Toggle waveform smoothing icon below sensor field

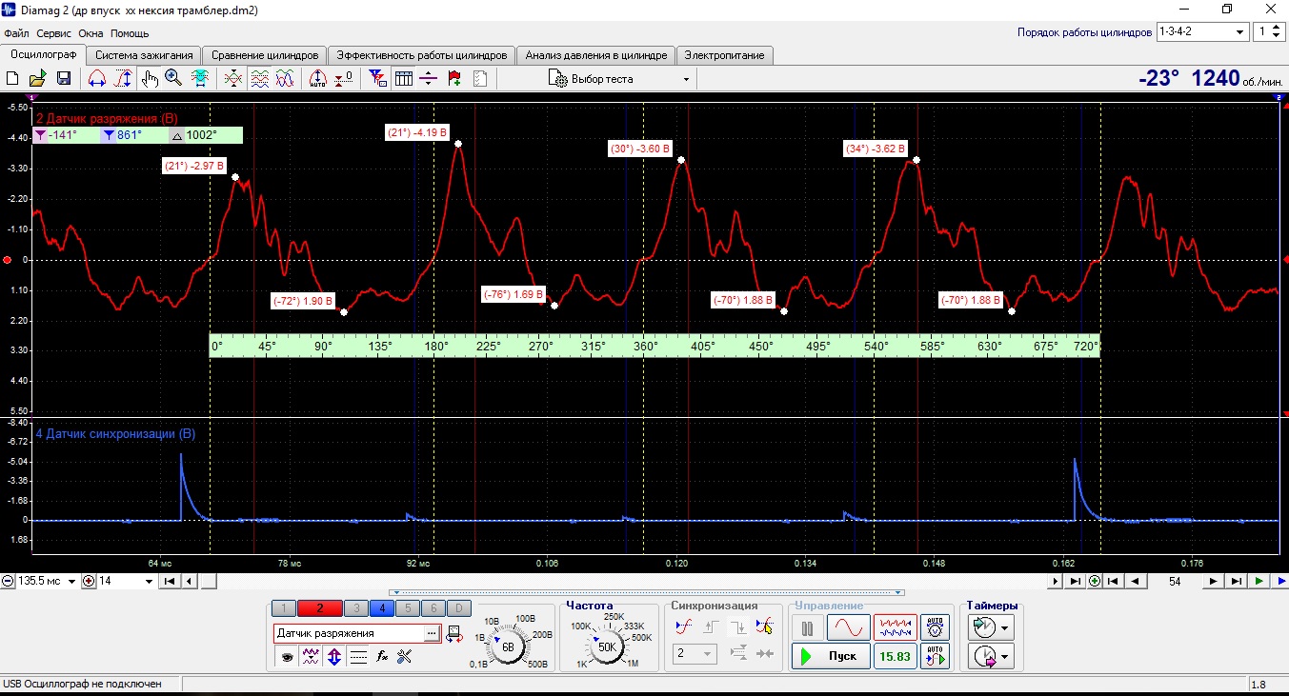(311, 656)
